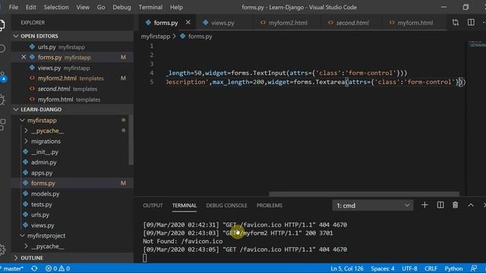Image resolution: width=486 pixels, height=273 pixels.
Task: Click the myfirstapp breadcrumb in editor
Action: point(156,36)
